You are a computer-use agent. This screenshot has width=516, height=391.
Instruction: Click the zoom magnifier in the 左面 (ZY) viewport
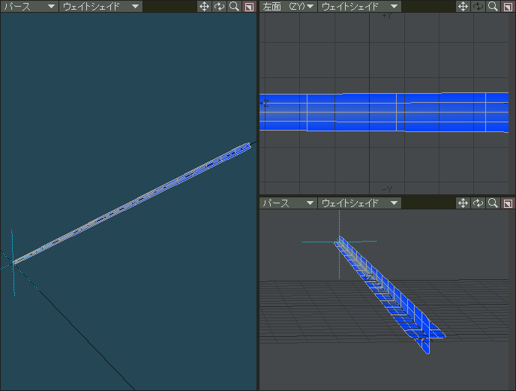(x=493, y=6)
